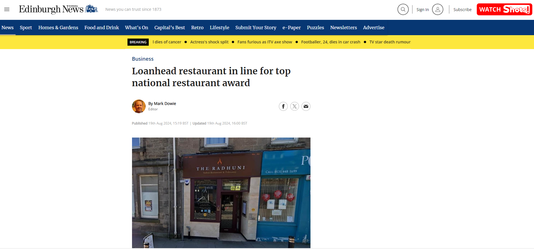The height and width of the screenshot is (249, 534).
Task: Click 'News you can trust since 1873'
Action: [133, 9]
